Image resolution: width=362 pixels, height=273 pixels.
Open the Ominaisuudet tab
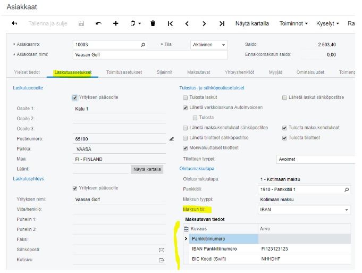pos(310,72)
